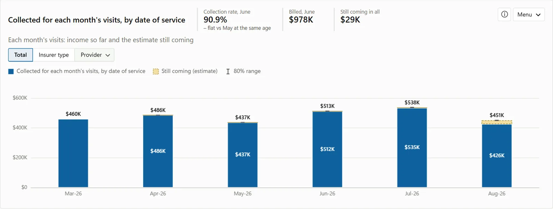
Task: Click 'flat vs May at the same age'
Action: click(x=239, y=28)
